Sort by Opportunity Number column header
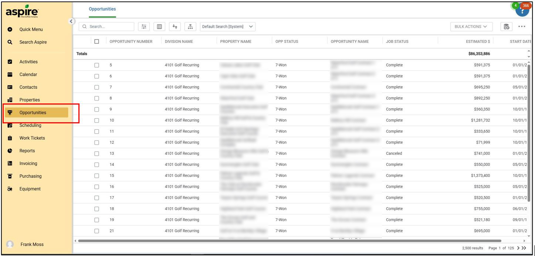The width and height of the screenshot is (535, 256). click(x=131, y=42)
